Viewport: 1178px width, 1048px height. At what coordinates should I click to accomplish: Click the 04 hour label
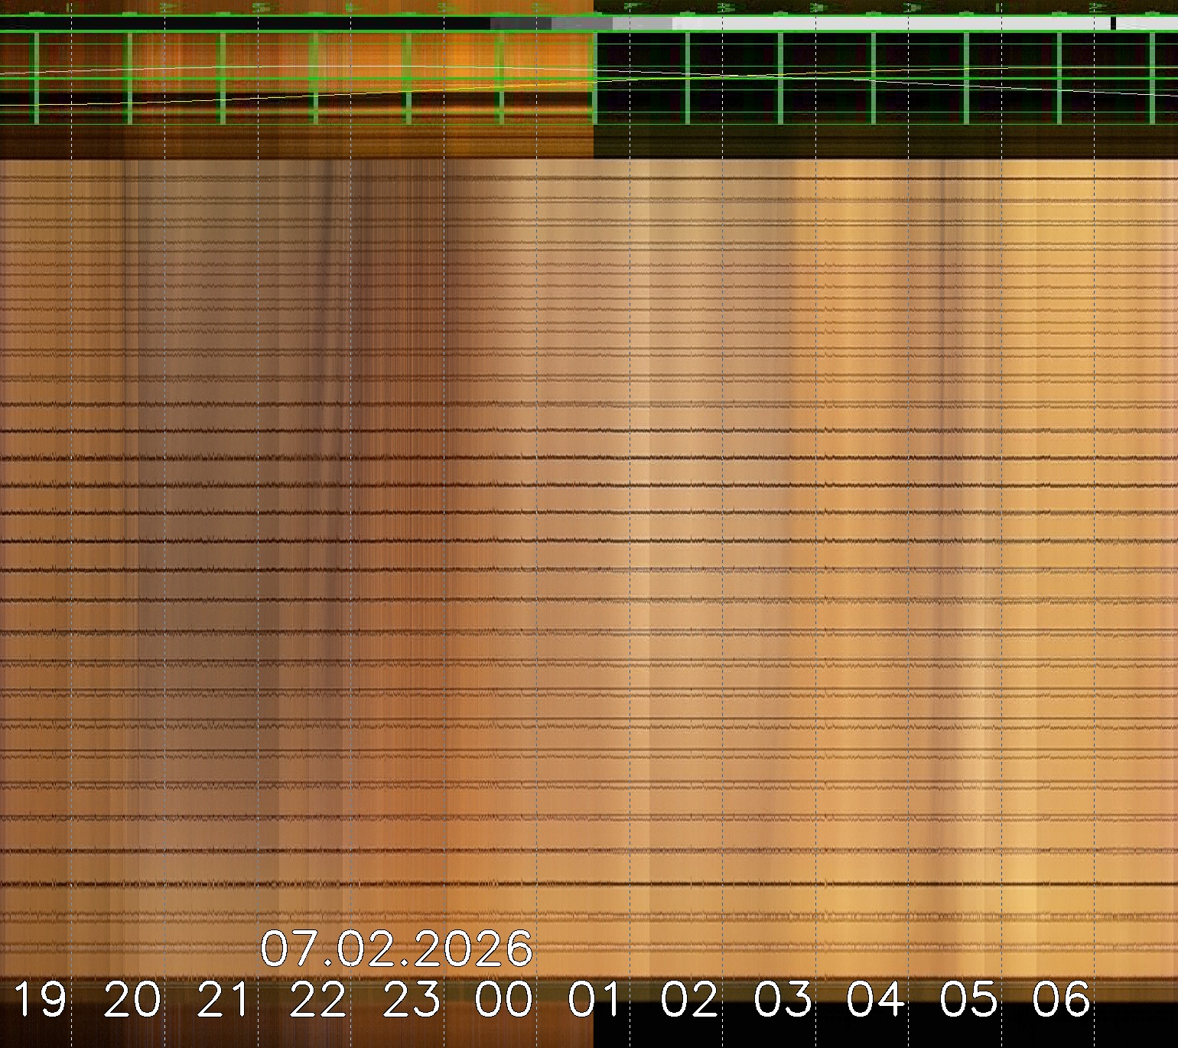pyautogui.click(x=876, y=999)
